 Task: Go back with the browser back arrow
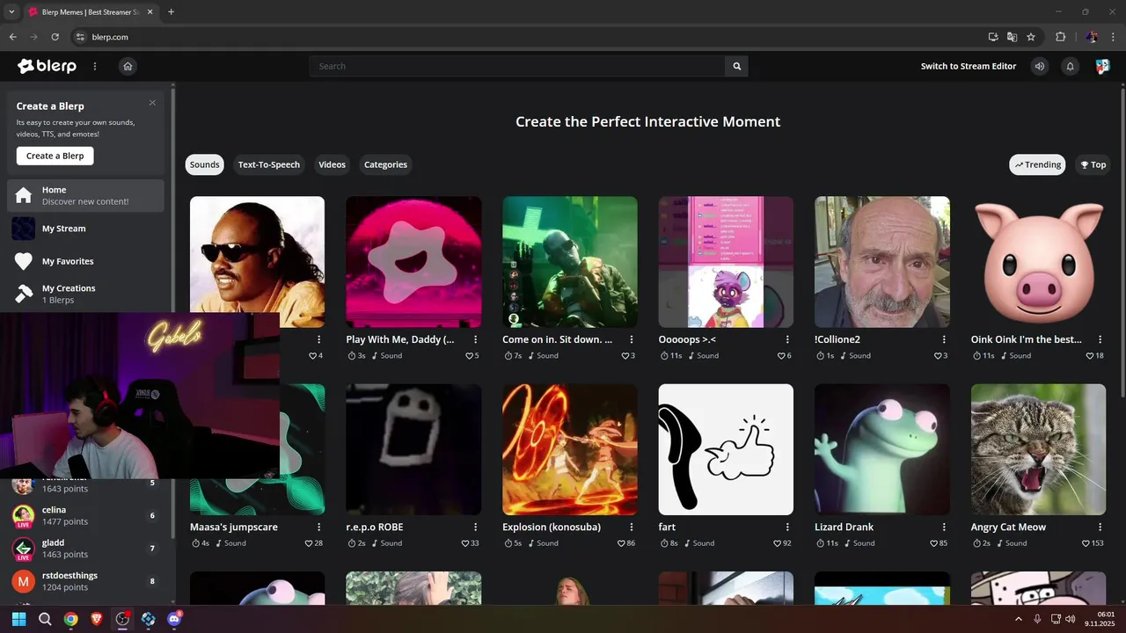click(12, 37)
